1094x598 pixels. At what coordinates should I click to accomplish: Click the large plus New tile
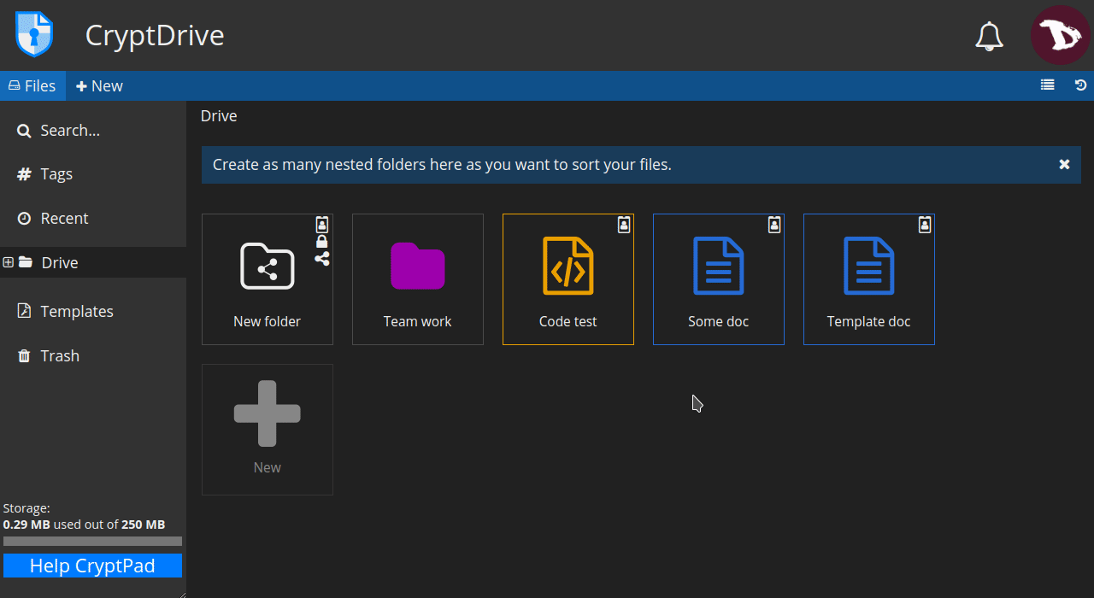[x=267, y=429]
